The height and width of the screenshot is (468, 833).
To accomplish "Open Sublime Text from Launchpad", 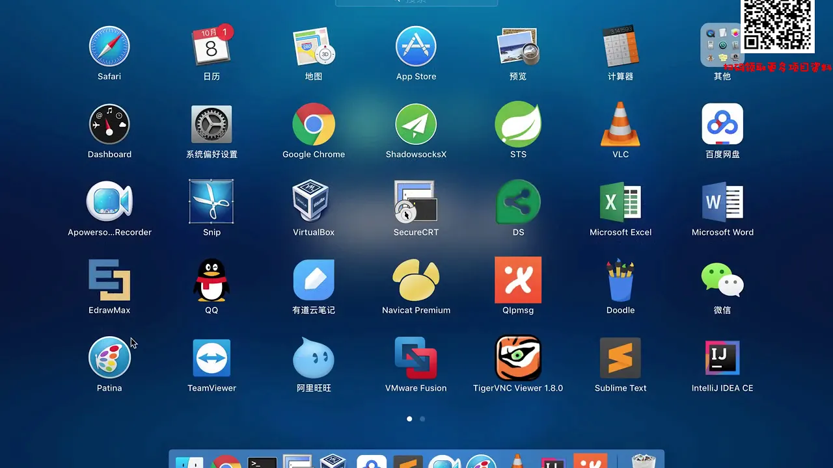I will pyautogui.click(x=620, y=358).
